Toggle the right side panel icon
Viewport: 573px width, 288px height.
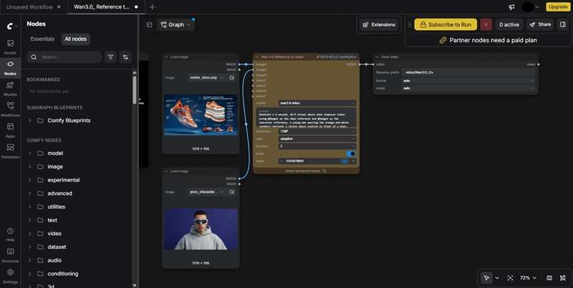563,24
